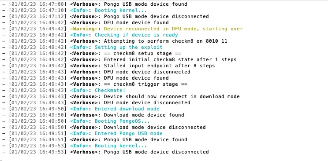Screen dimensions: 328x161
Task: Click the 'Booting PongoOS...' info message
Action: [x=122, y=121]
